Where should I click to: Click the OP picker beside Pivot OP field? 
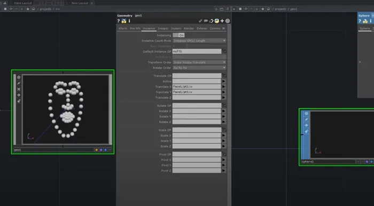224,154
